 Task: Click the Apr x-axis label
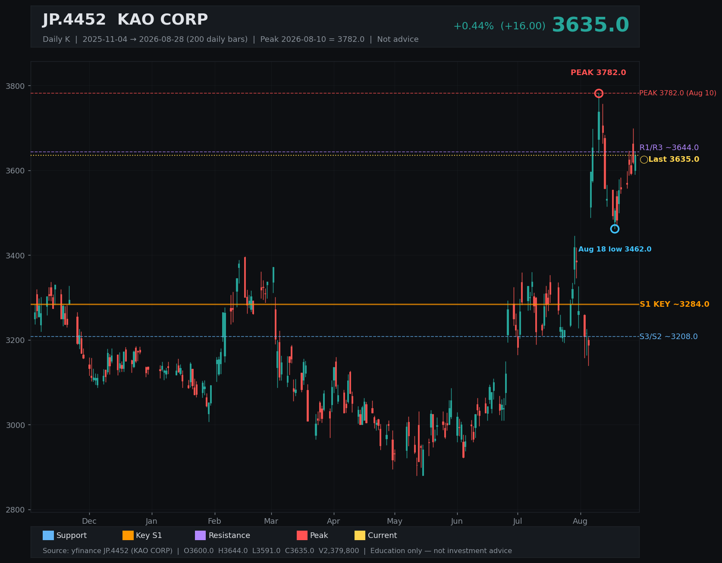333,521
